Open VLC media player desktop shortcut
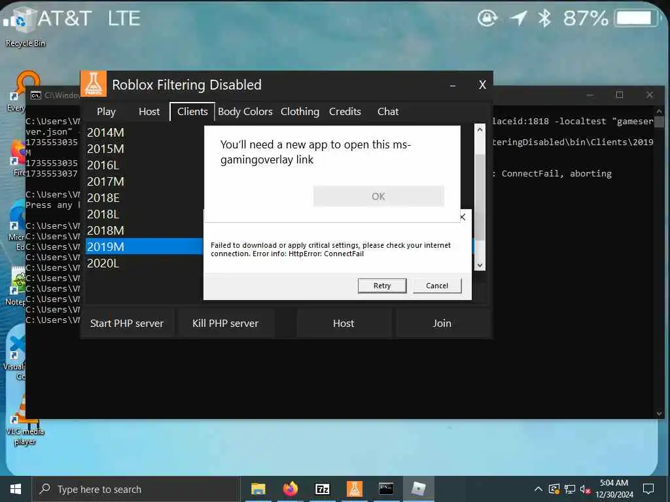This screenshot has height=502, width=670. [x=24, y=420]
